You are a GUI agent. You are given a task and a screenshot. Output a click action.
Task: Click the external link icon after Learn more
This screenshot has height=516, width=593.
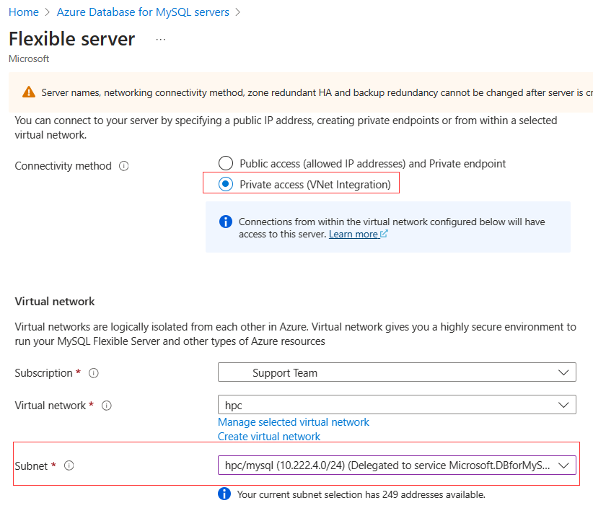[x=384, y=234]
